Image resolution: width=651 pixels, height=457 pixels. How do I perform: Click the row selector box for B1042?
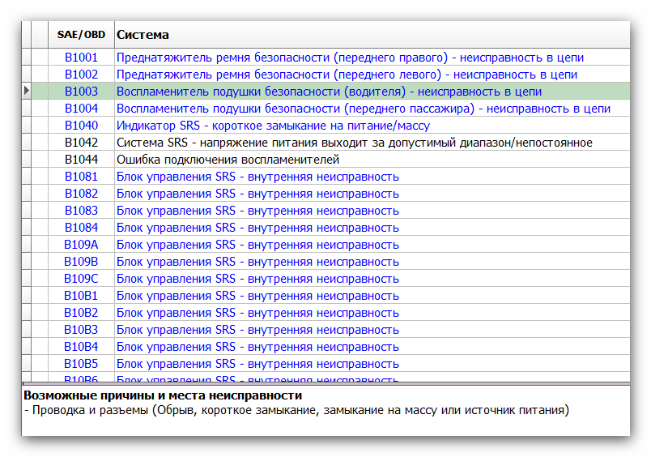(27, 143)
